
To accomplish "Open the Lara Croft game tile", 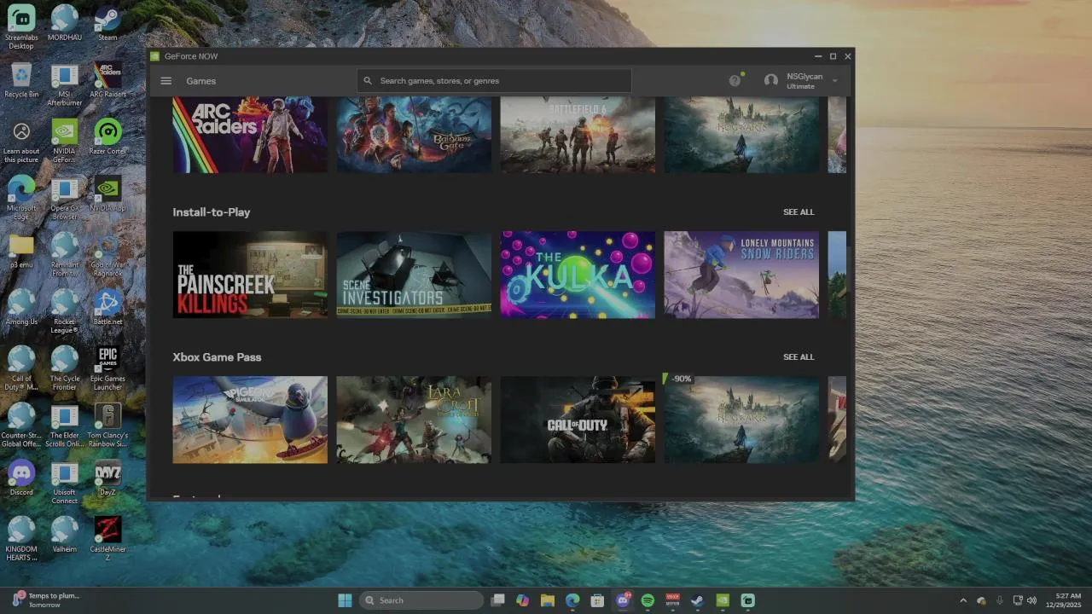I will coord(414,420).
